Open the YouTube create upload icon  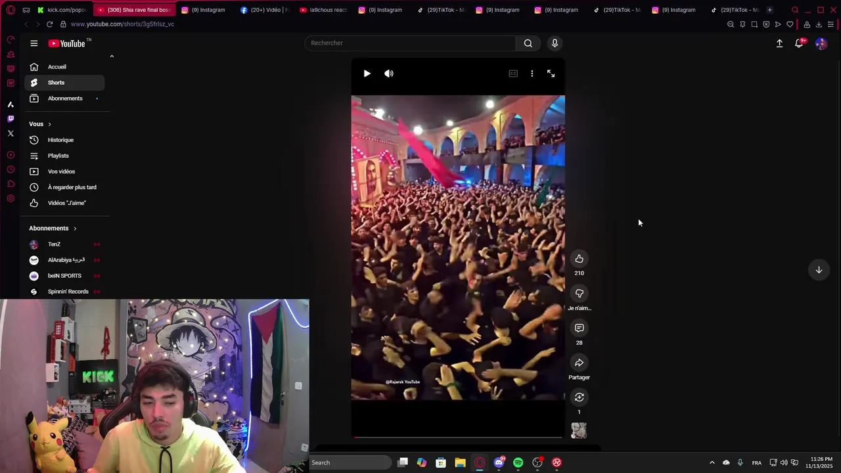tap(779, 43)
